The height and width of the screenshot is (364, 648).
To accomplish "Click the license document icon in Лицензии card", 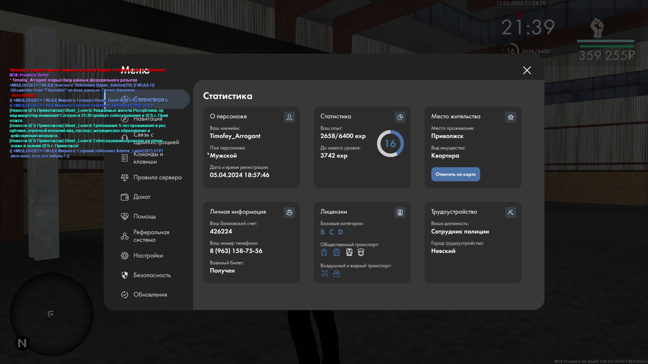I will (400, 212).
